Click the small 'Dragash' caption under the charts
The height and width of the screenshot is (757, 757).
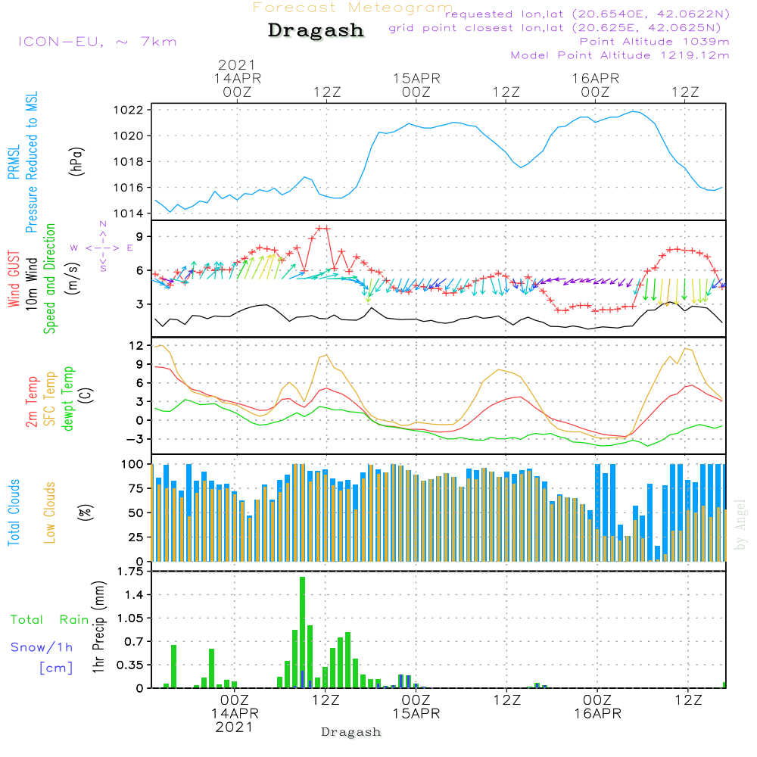351,732
